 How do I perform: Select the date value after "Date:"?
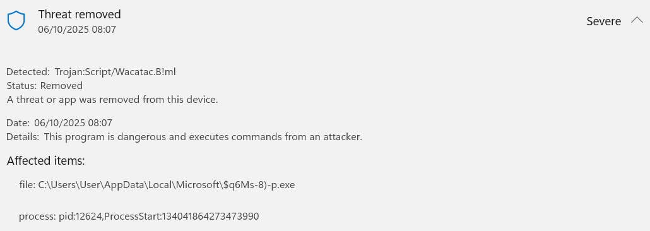click(x=73, y=122)
